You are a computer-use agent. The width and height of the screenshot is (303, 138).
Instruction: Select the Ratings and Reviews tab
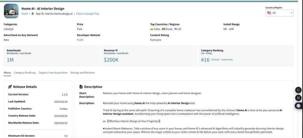82,73
